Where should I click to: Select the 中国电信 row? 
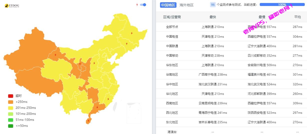pyautogui.click(x=231, y=36)
